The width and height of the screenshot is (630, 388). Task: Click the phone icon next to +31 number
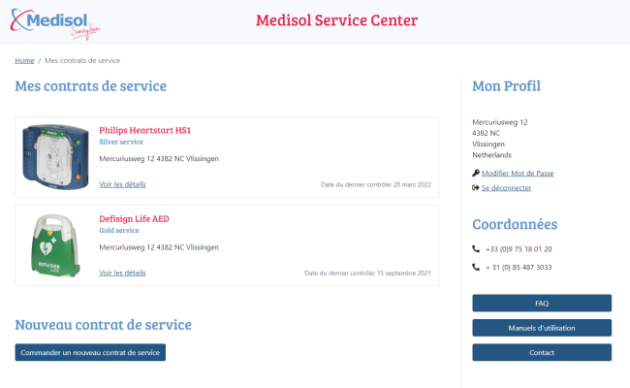point(476,267)
